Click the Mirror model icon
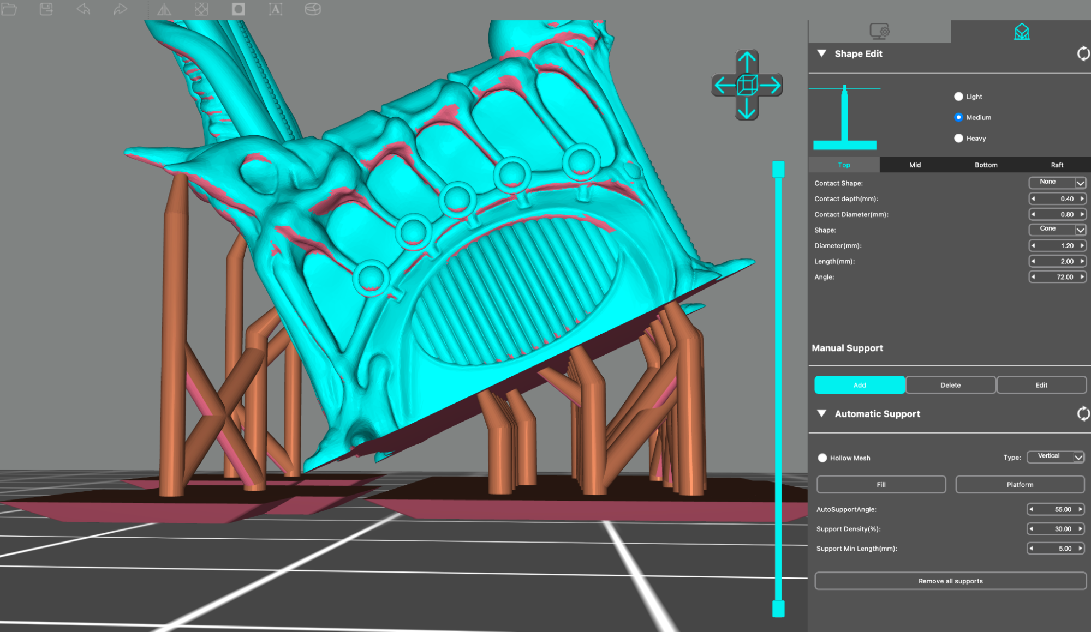This screenshot has width=1091, height=632. (x=164, y=9)
